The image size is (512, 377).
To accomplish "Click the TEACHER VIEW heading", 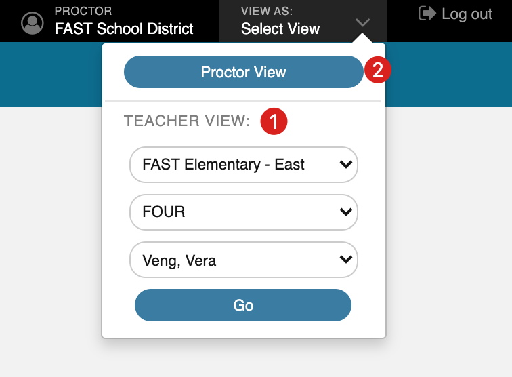I will click(x=187, y=121).
